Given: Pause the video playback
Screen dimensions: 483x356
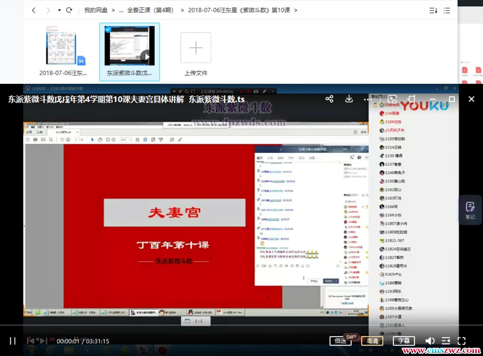Looking at the screenshot, I should point(12,341).
